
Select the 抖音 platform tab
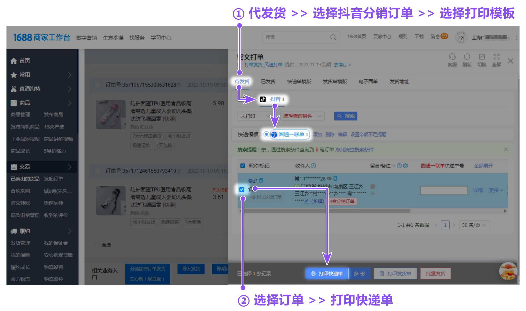tap(272, 100)
